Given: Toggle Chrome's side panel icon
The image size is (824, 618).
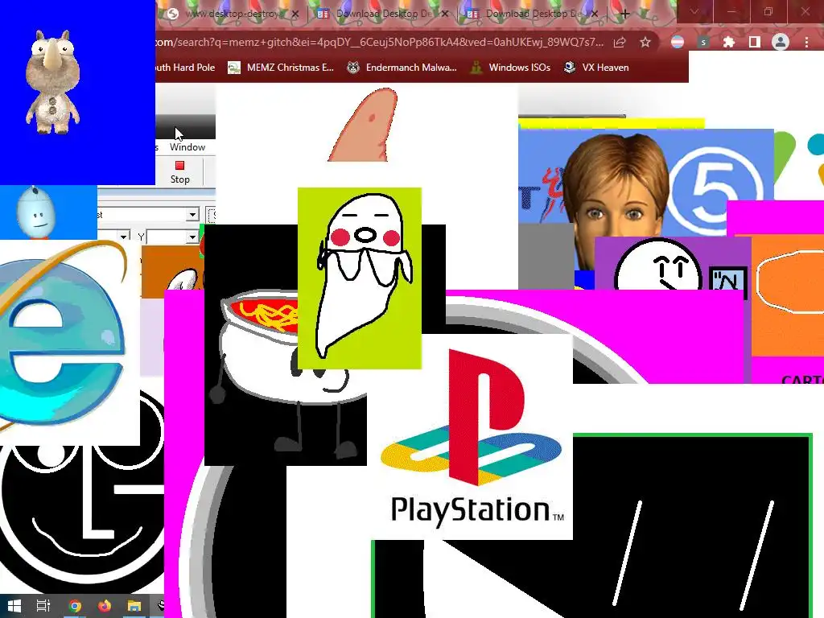Looking at the screenshot, I should pos(755,42).
